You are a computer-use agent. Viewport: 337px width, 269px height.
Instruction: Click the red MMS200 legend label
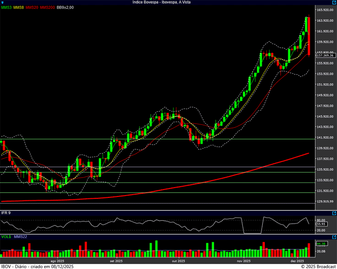click(47, 7)
